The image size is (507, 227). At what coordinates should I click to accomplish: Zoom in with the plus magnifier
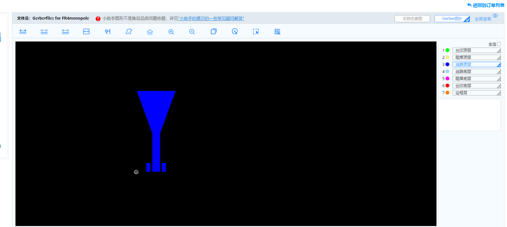(x=171, y=32)
